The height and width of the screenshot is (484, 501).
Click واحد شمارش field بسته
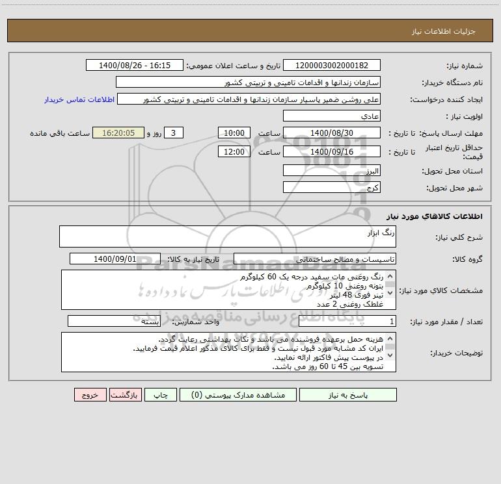[114, 321]
